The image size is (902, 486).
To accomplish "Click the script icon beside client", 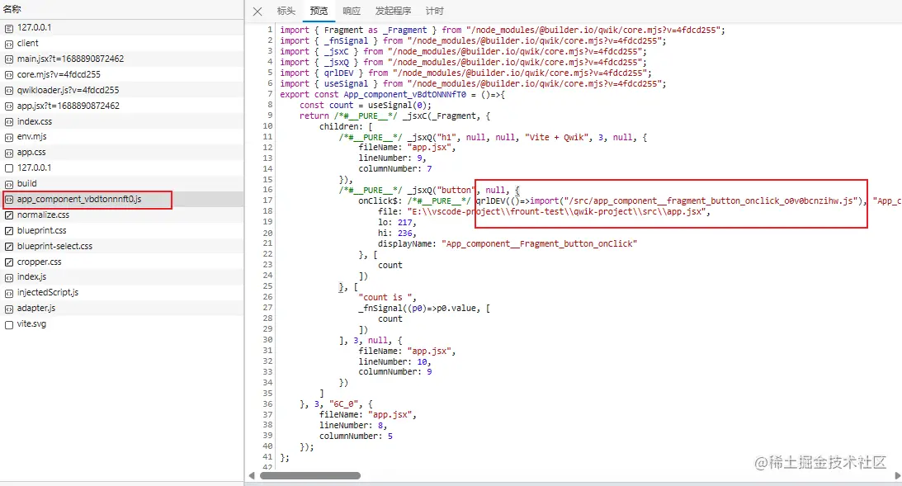I will click(x=8, y=44).
